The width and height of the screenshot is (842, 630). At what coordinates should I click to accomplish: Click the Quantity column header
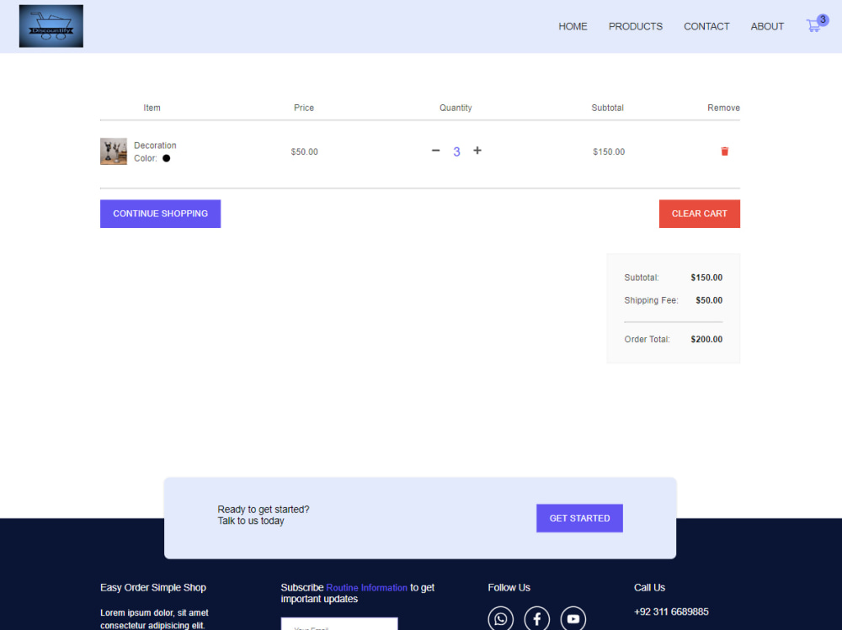point(456,108)
